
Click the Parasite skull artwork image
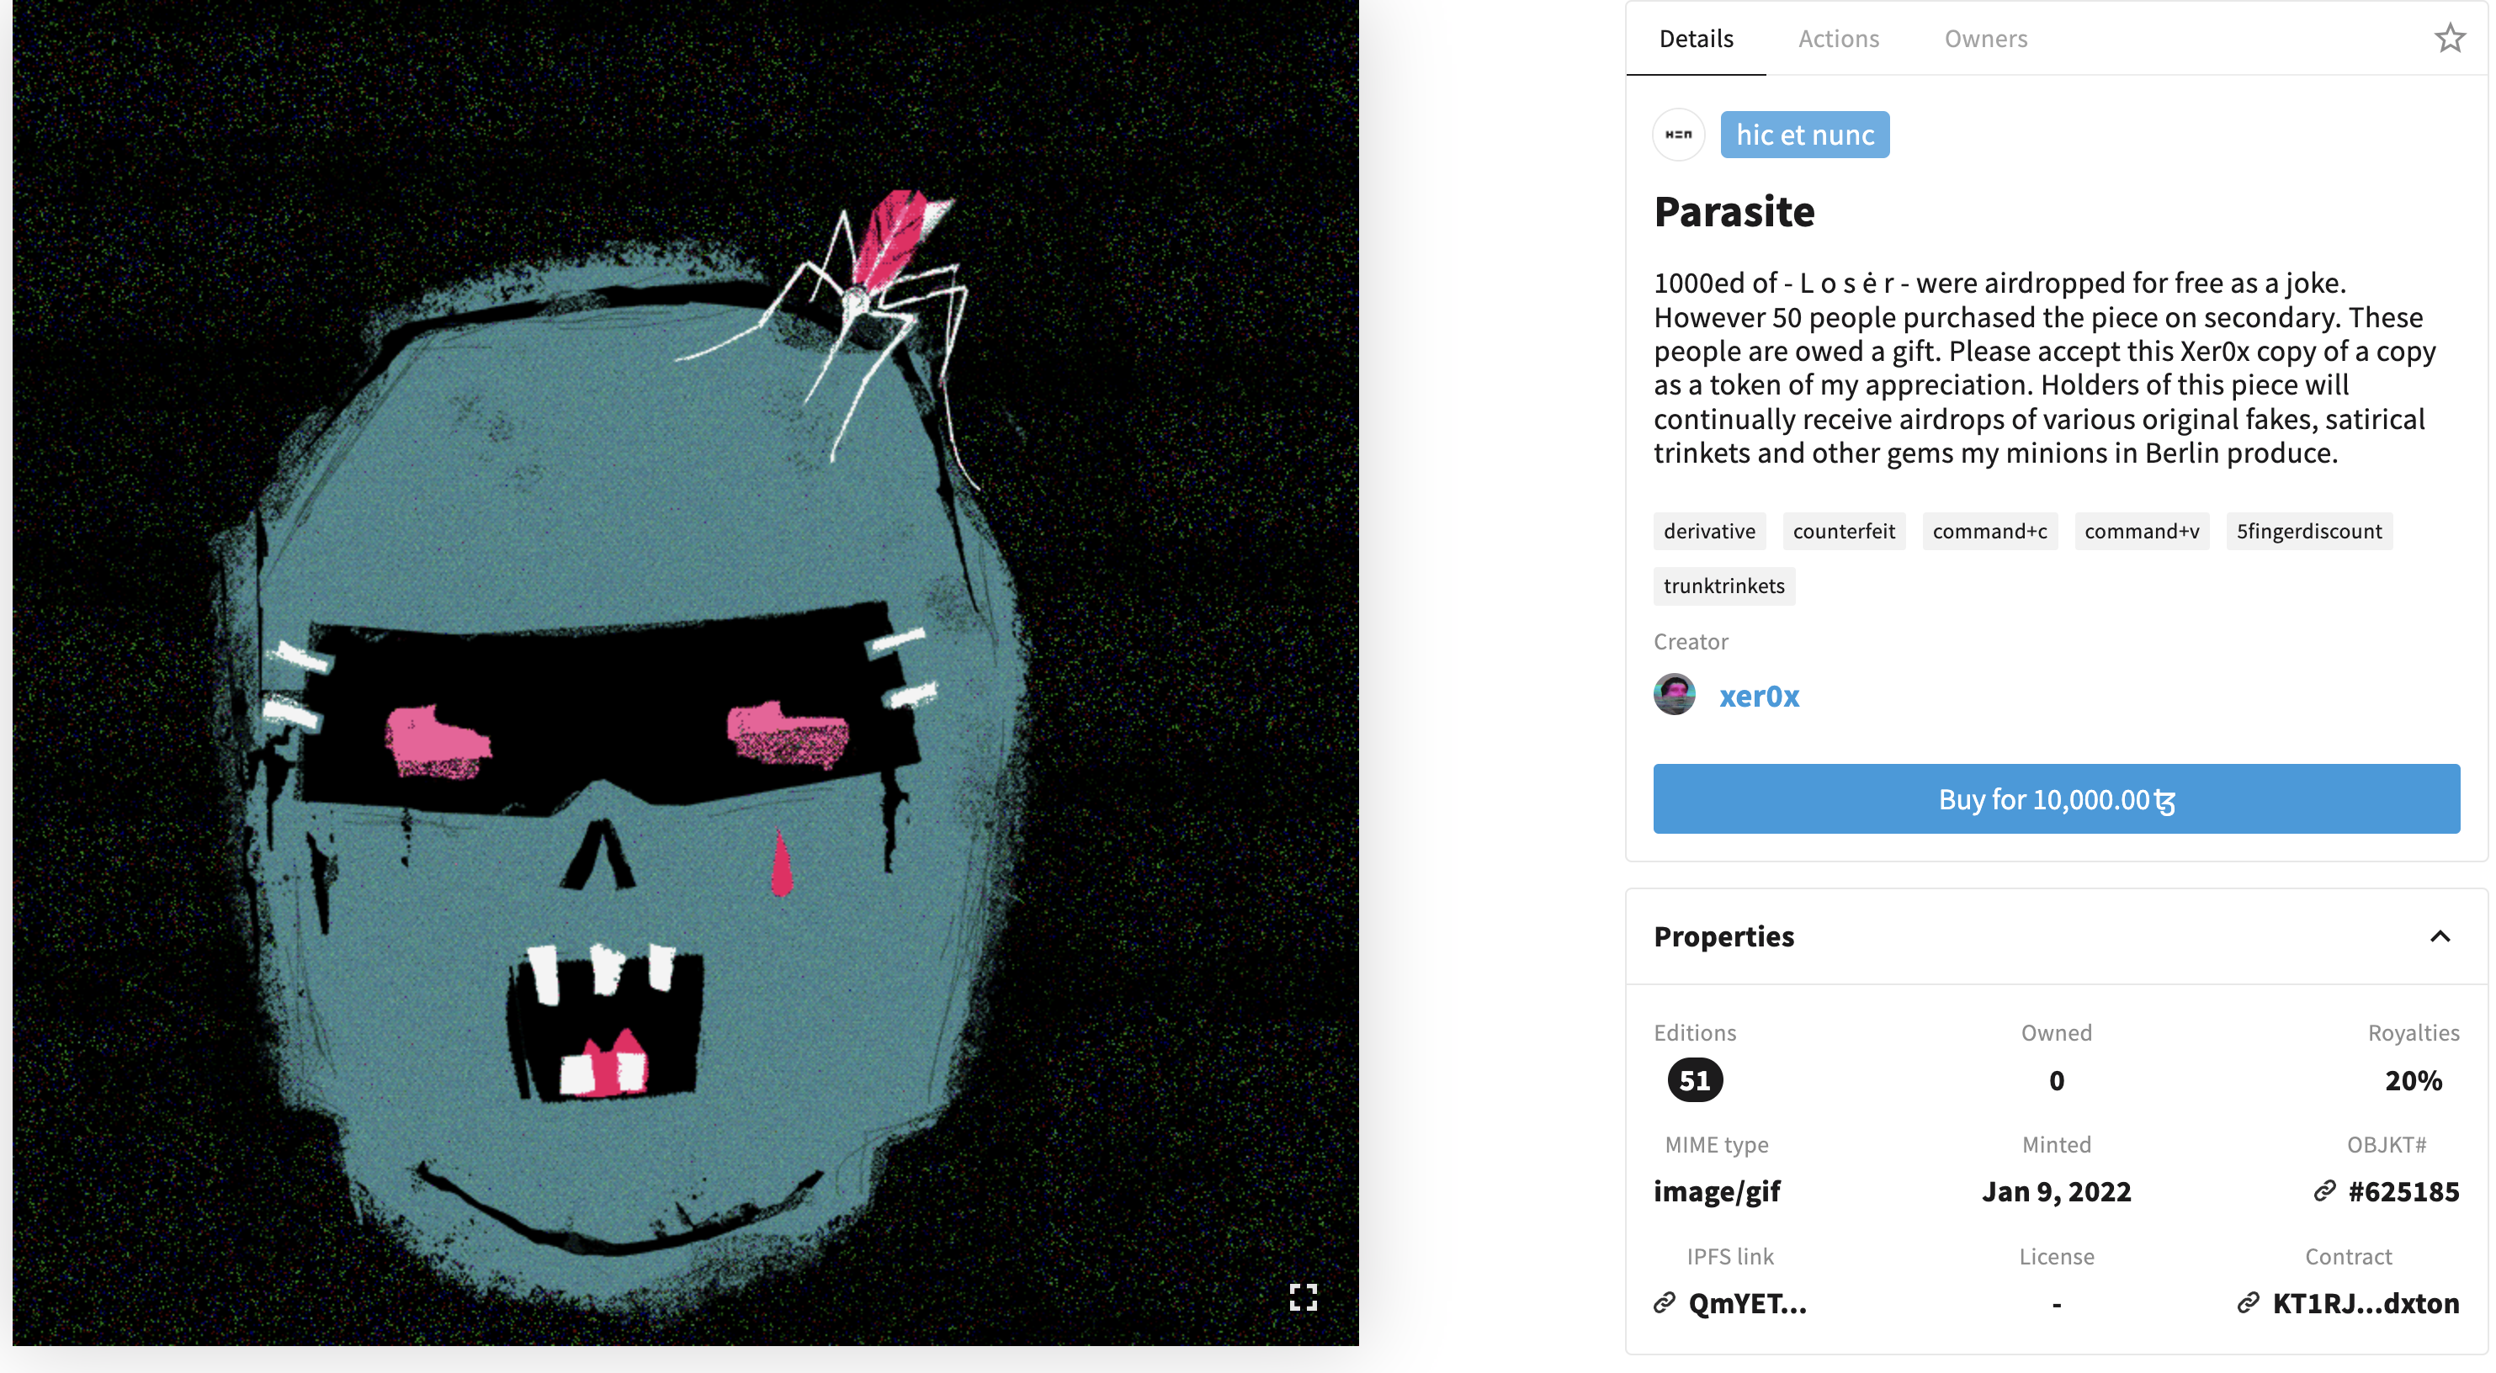(x=685, y=672)
